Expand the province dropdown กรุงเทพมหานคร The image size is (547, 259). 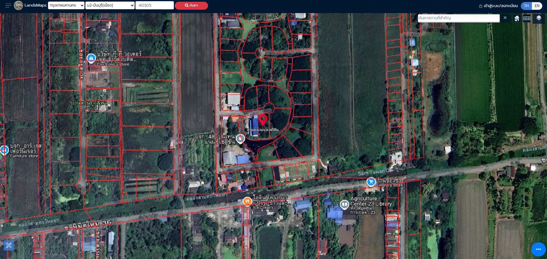(66, 5)
